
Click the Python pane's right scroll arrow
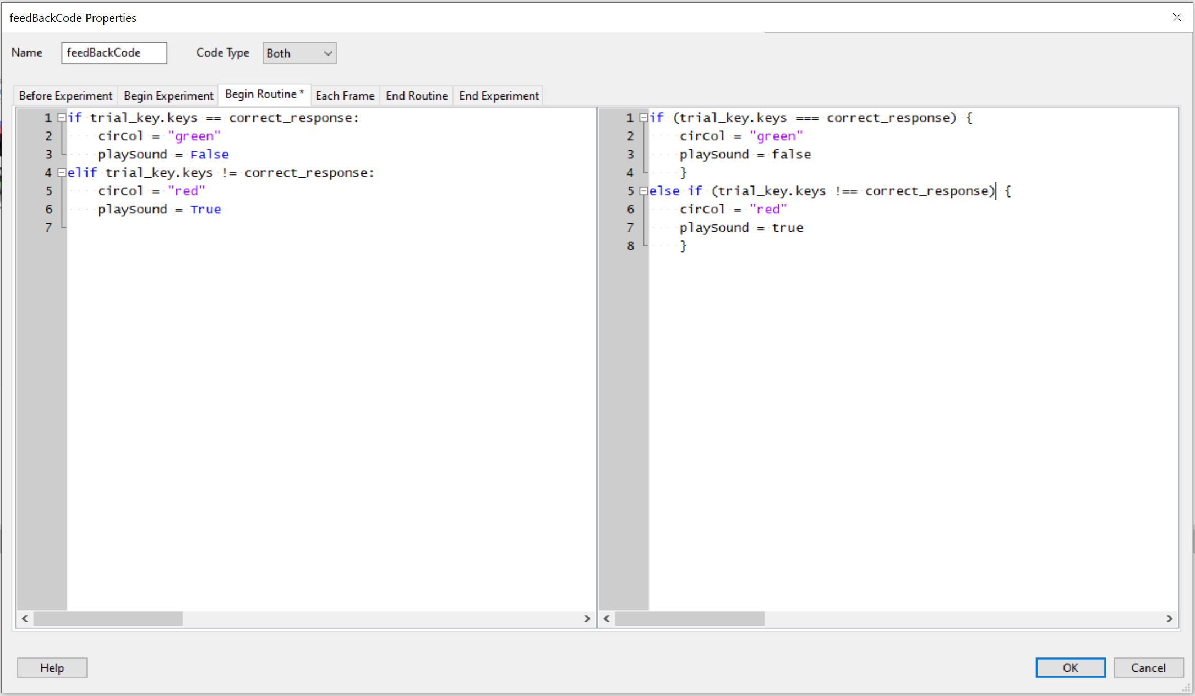pyautogui.click(x=587, y=618)
